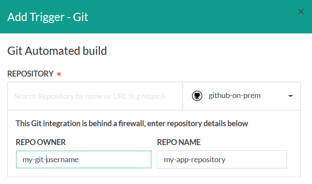Click the REPO NAME label
This screenshot has height=184, width=312.
pos(179,142)
